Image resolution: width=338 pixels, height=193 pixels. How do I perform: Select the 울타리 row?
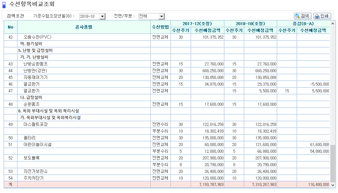point(167,138)
